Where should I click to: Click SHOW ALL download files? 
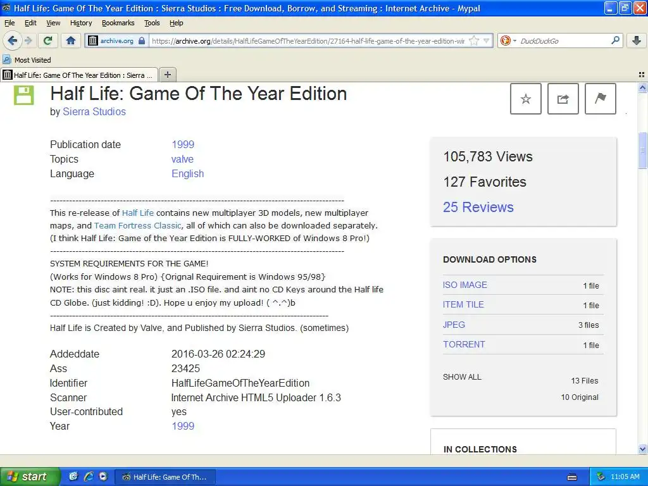pyautogui.click(x=462, y=377)
